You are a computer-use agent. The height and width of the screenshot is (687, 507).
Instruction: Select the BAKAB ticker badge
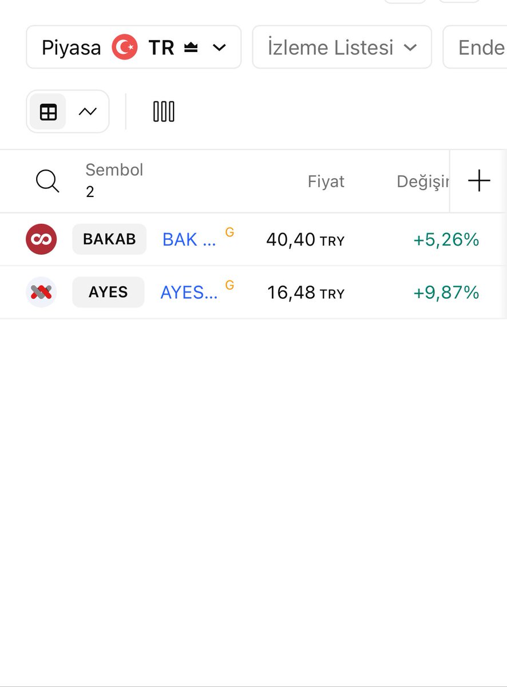point(109,239)
